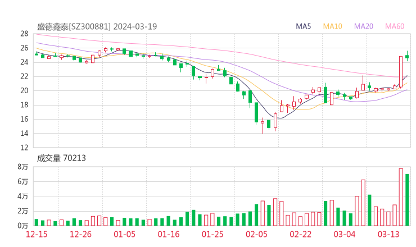Click the 26 price axis label
416x247 pixels.
pyautogui.click(x=24, y=48)
